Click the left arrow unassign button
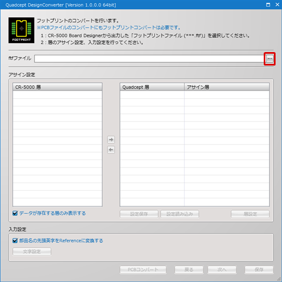Screen dimensions: 282x282 tap(111, 150)
